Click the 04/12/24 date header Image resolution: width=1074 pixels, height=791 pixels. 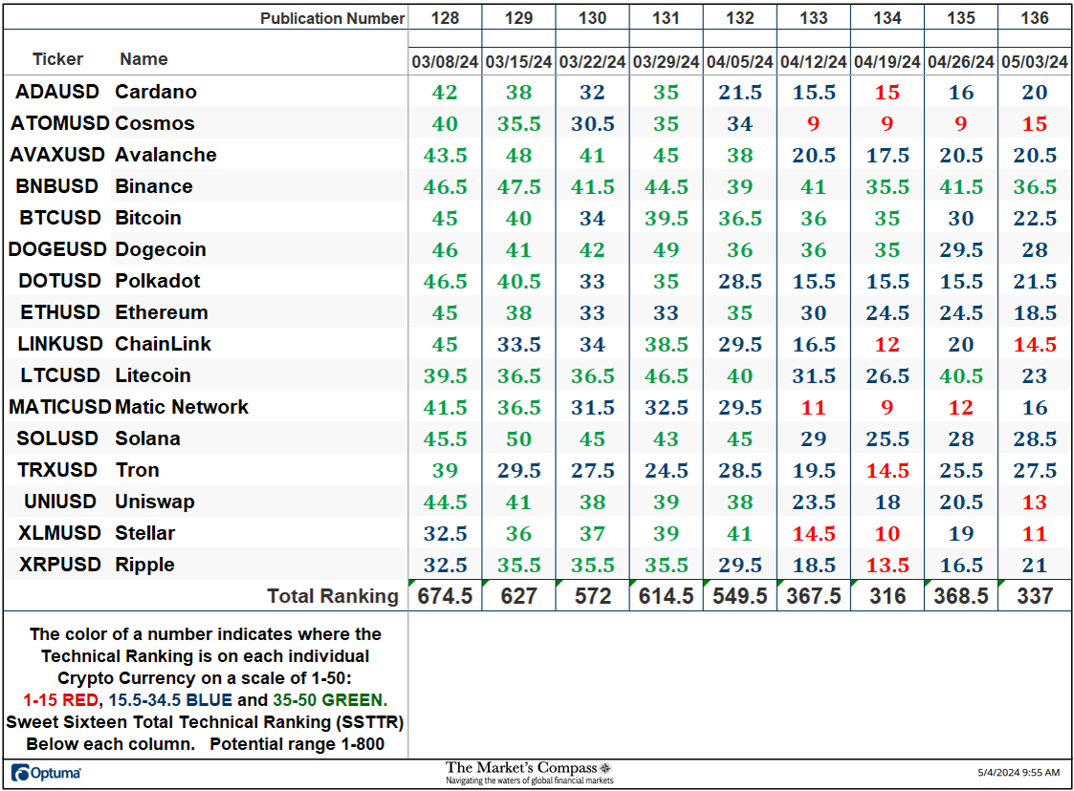(x=814, y=61)
